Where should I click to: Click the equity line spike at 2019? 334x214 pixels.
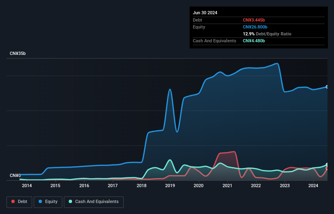click(x=170, y=90)
